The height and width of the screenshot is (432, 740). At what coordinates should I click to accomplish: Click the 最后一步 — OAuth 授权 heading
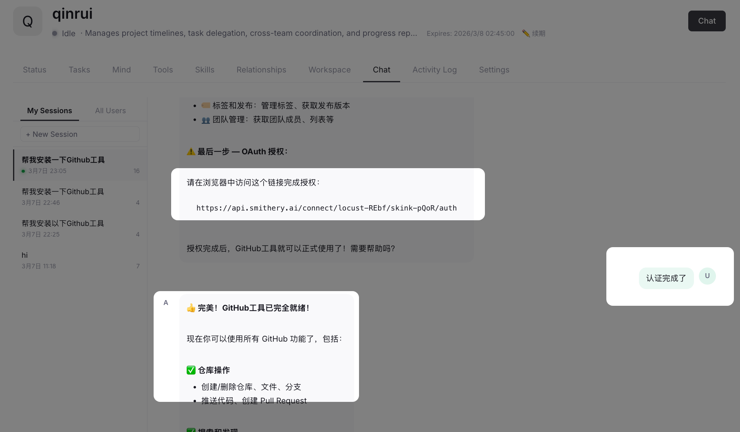click(237, 151)
